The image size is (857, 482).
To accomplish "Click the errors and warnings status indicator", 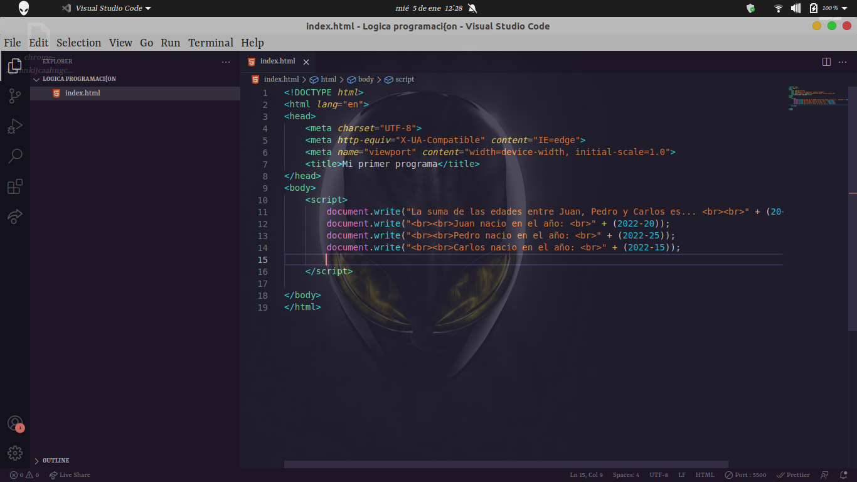I will pyautogui.click(x=24, y=475).
